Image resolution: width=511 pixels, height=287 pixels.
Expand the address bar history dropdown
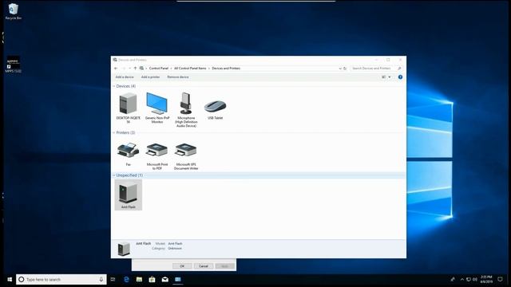click(x=340, y=69)
